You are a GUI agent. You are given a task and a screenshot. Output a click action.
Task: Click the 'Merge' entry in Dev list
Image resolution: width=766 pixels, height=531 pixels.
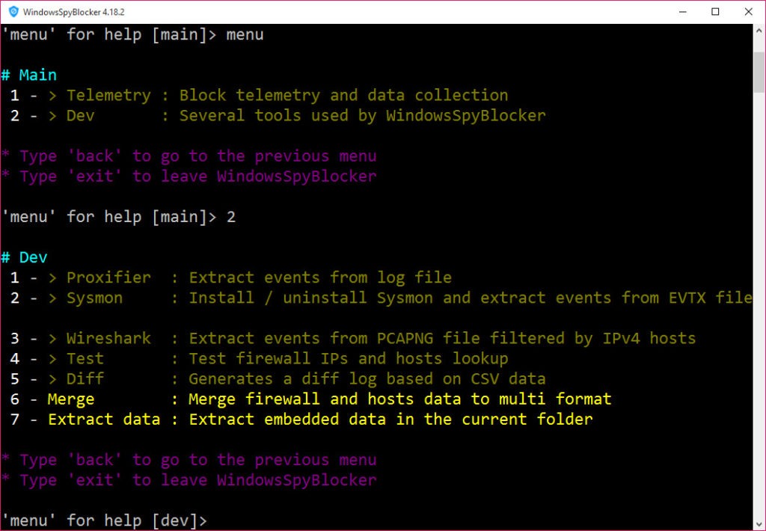point(71,399)
